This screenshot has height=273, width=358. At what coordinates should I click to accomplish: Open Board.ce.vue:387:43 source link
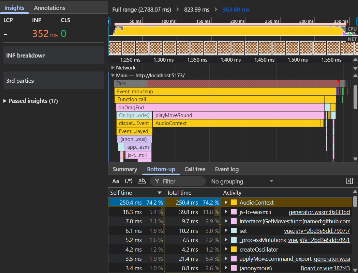325,268
